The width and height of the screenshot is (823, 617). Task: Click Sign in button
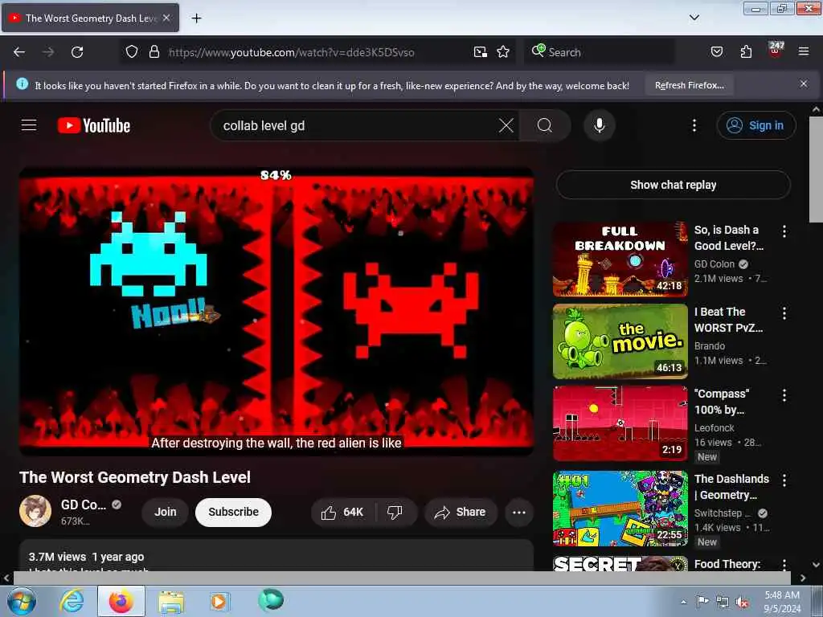click(x=755, y=125)
